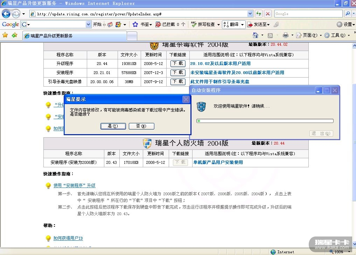This screenshot has width=356, height=255.
Task: Click 否(N) in the 瑞星提示 dialog
Action: pyautogui.click(x=141, y=126)
